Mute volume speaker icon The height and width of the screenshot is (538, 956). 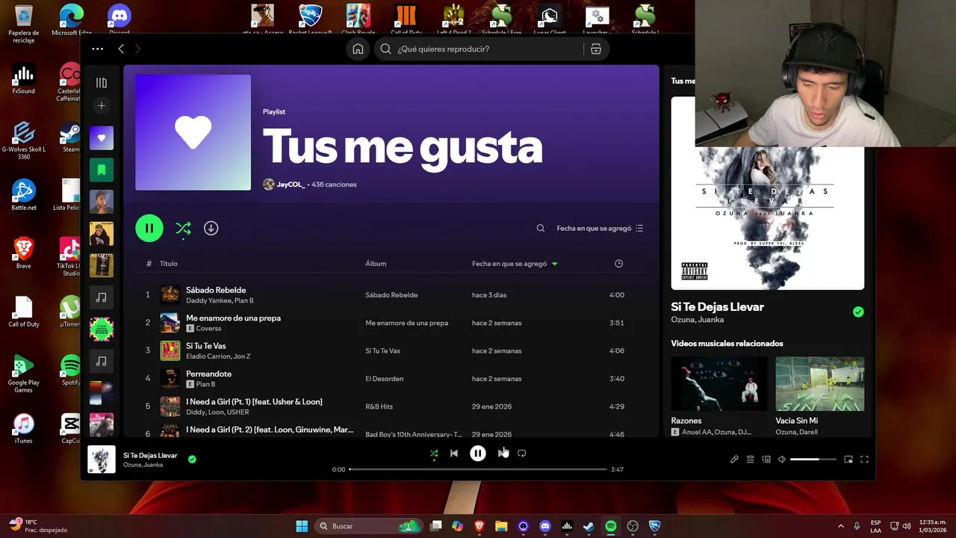(782, 460)
